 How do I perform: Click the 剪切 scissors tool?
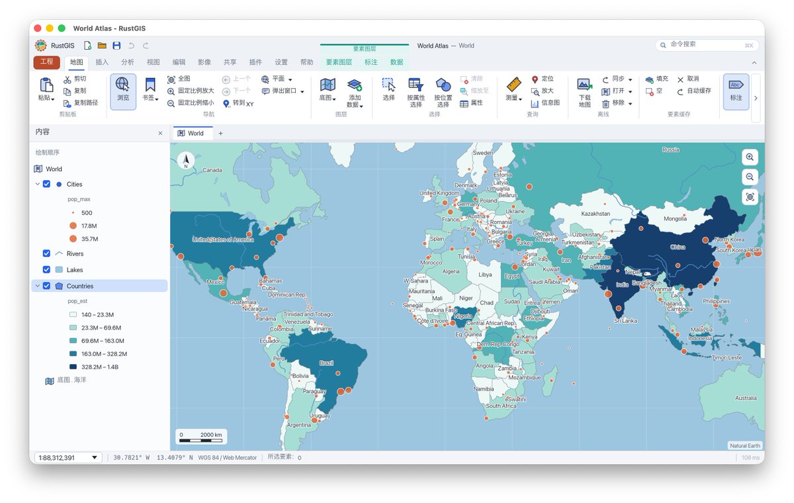(75, 79)
